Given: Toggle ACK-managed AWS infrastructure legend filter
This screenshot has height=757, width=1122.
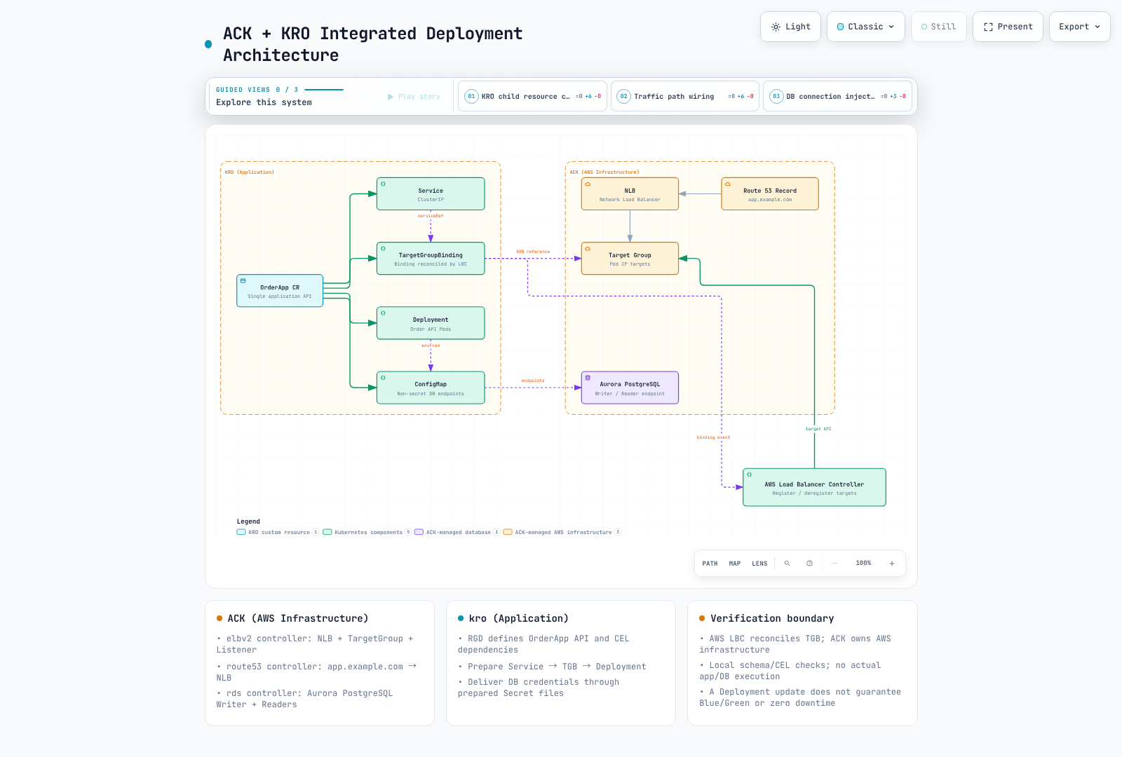Looking at the screenshot, I should click(x=562, y=533).
